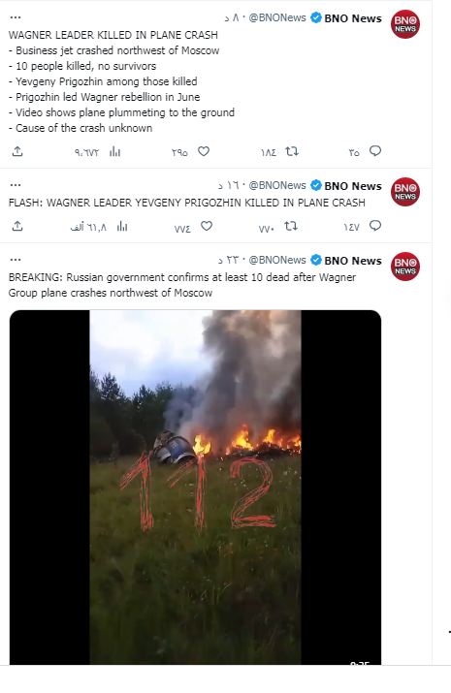This screenshot has height=693, width=451.
Task: Retweet the FLASH Prigozhin tweet
Action: pos(291,226)
